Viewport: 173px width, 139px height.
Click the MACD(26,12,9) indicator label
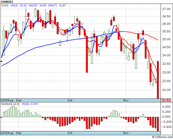10,104
